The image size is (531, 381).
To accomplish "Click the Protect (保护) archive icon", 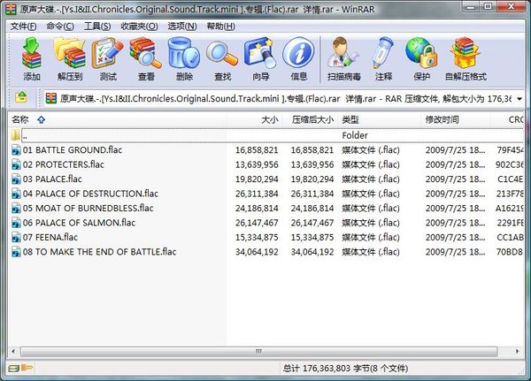I will click(x=421, y=59).
